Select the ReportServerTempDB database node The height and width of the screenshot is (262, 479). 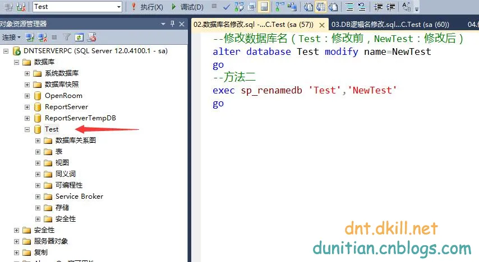[x=80, y=118]
